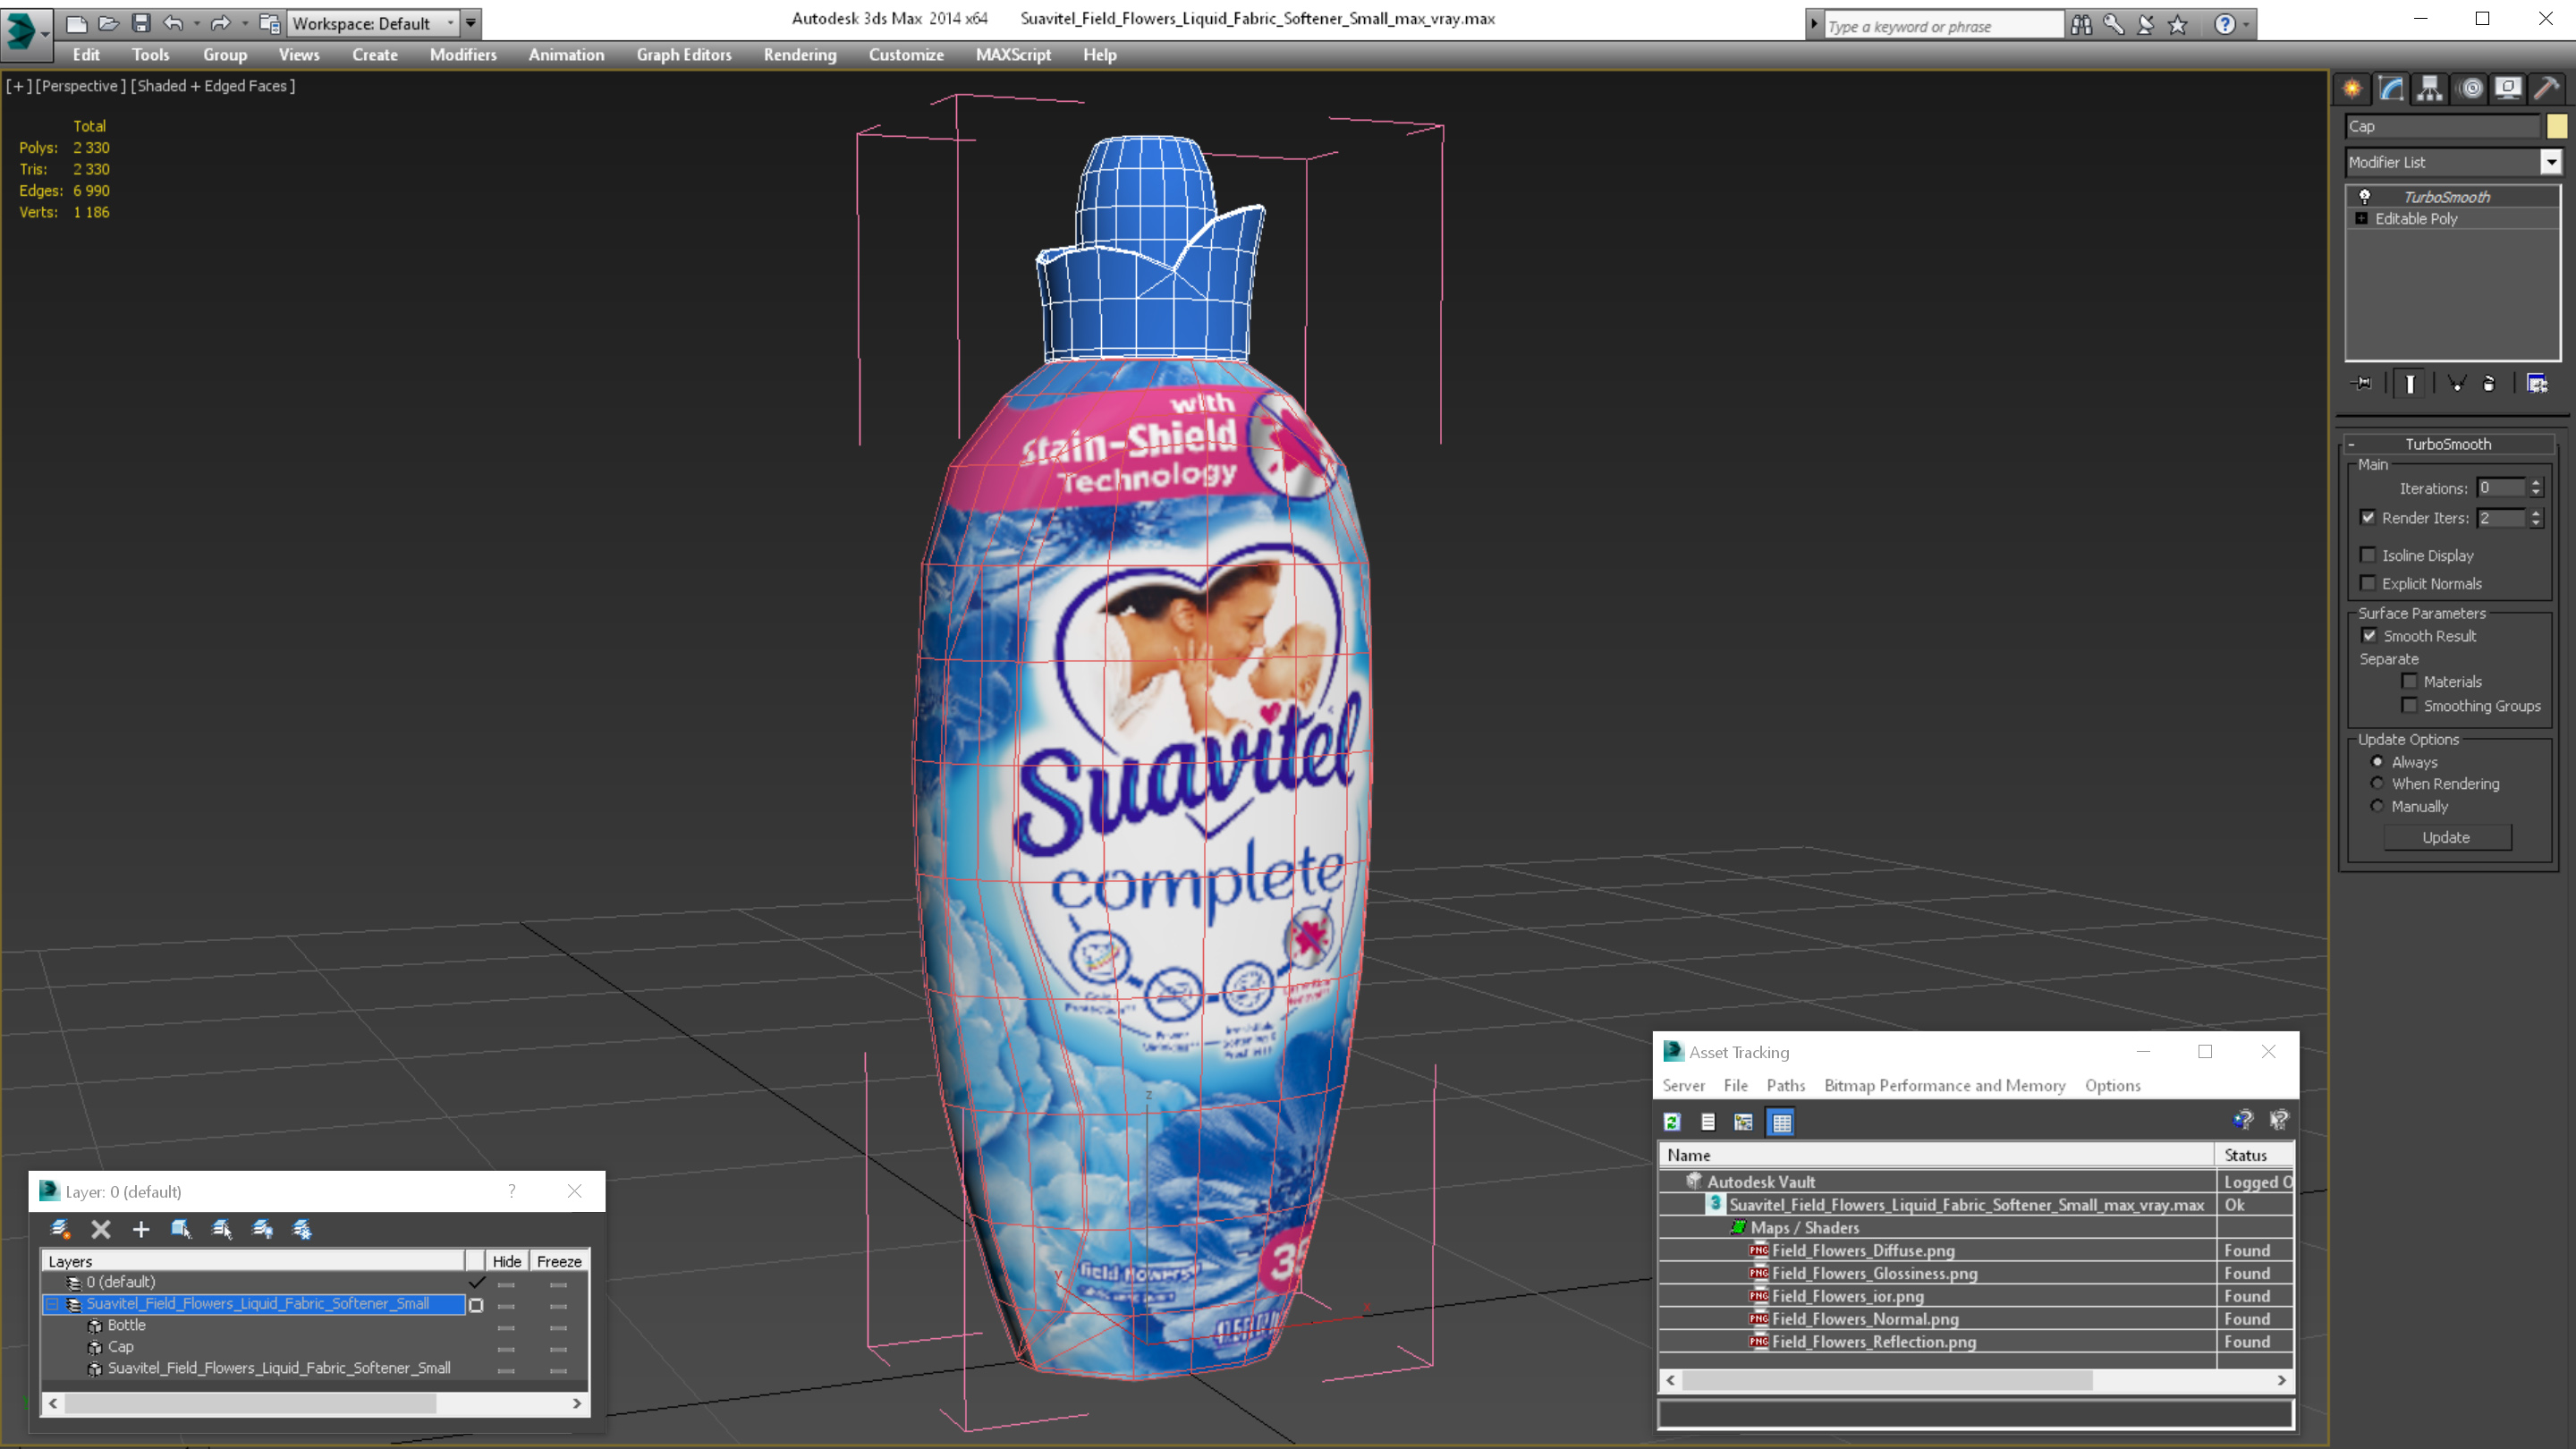
Task: Collapse the TurboSmooth rollout header
Action: click(x=2448, y=444)
